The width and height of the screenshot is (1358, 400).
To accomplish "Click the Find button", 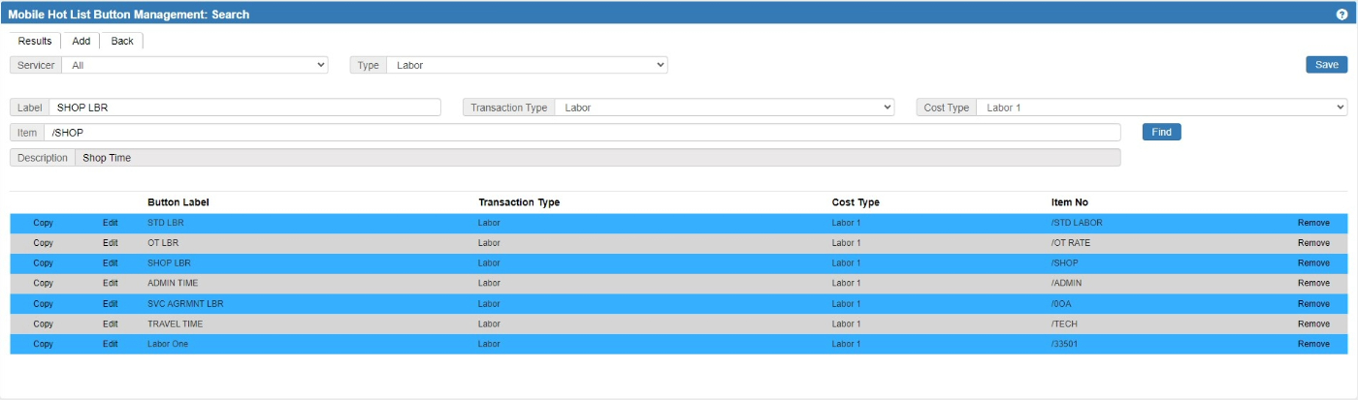I will 1161,132.
